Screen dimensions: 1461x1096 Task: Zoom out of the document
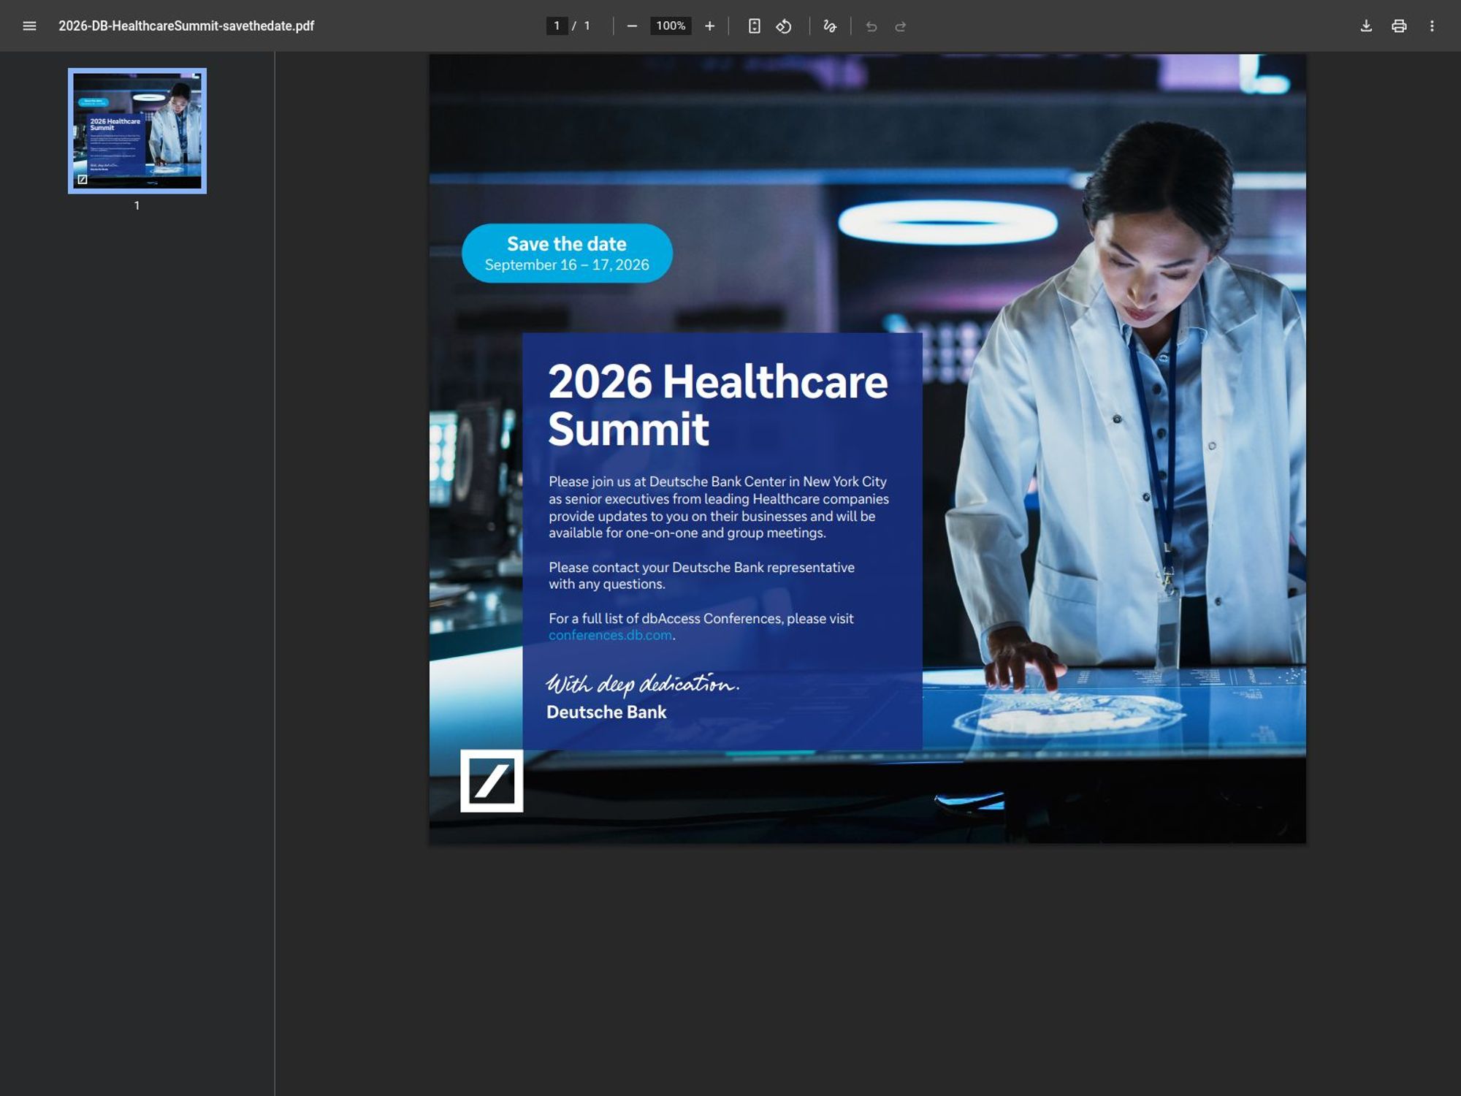tap(633, 26)
